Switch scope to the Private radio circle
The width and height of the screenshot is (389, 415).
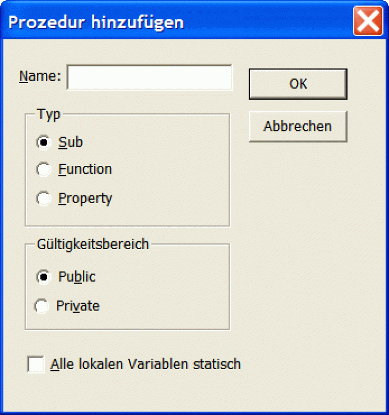pos(42,306)
